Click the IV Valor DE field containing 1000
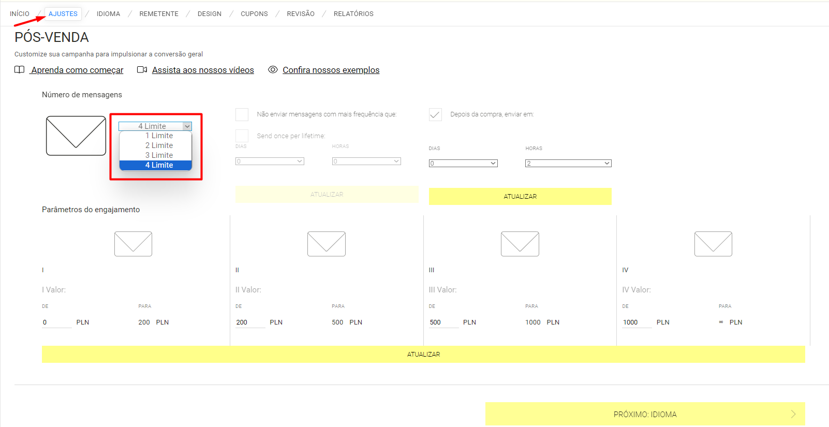 [x=637, y=322]
